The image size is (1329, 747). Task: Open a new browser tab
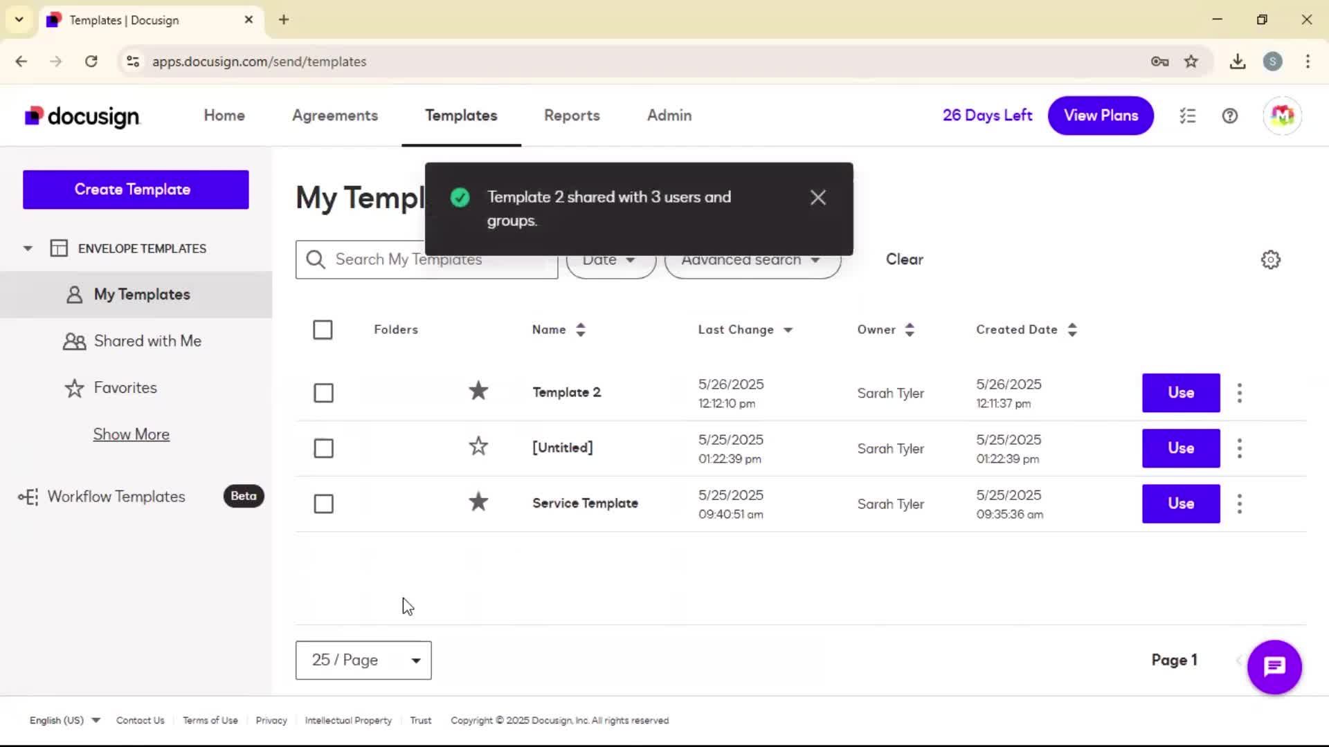[x=284, y=19]
